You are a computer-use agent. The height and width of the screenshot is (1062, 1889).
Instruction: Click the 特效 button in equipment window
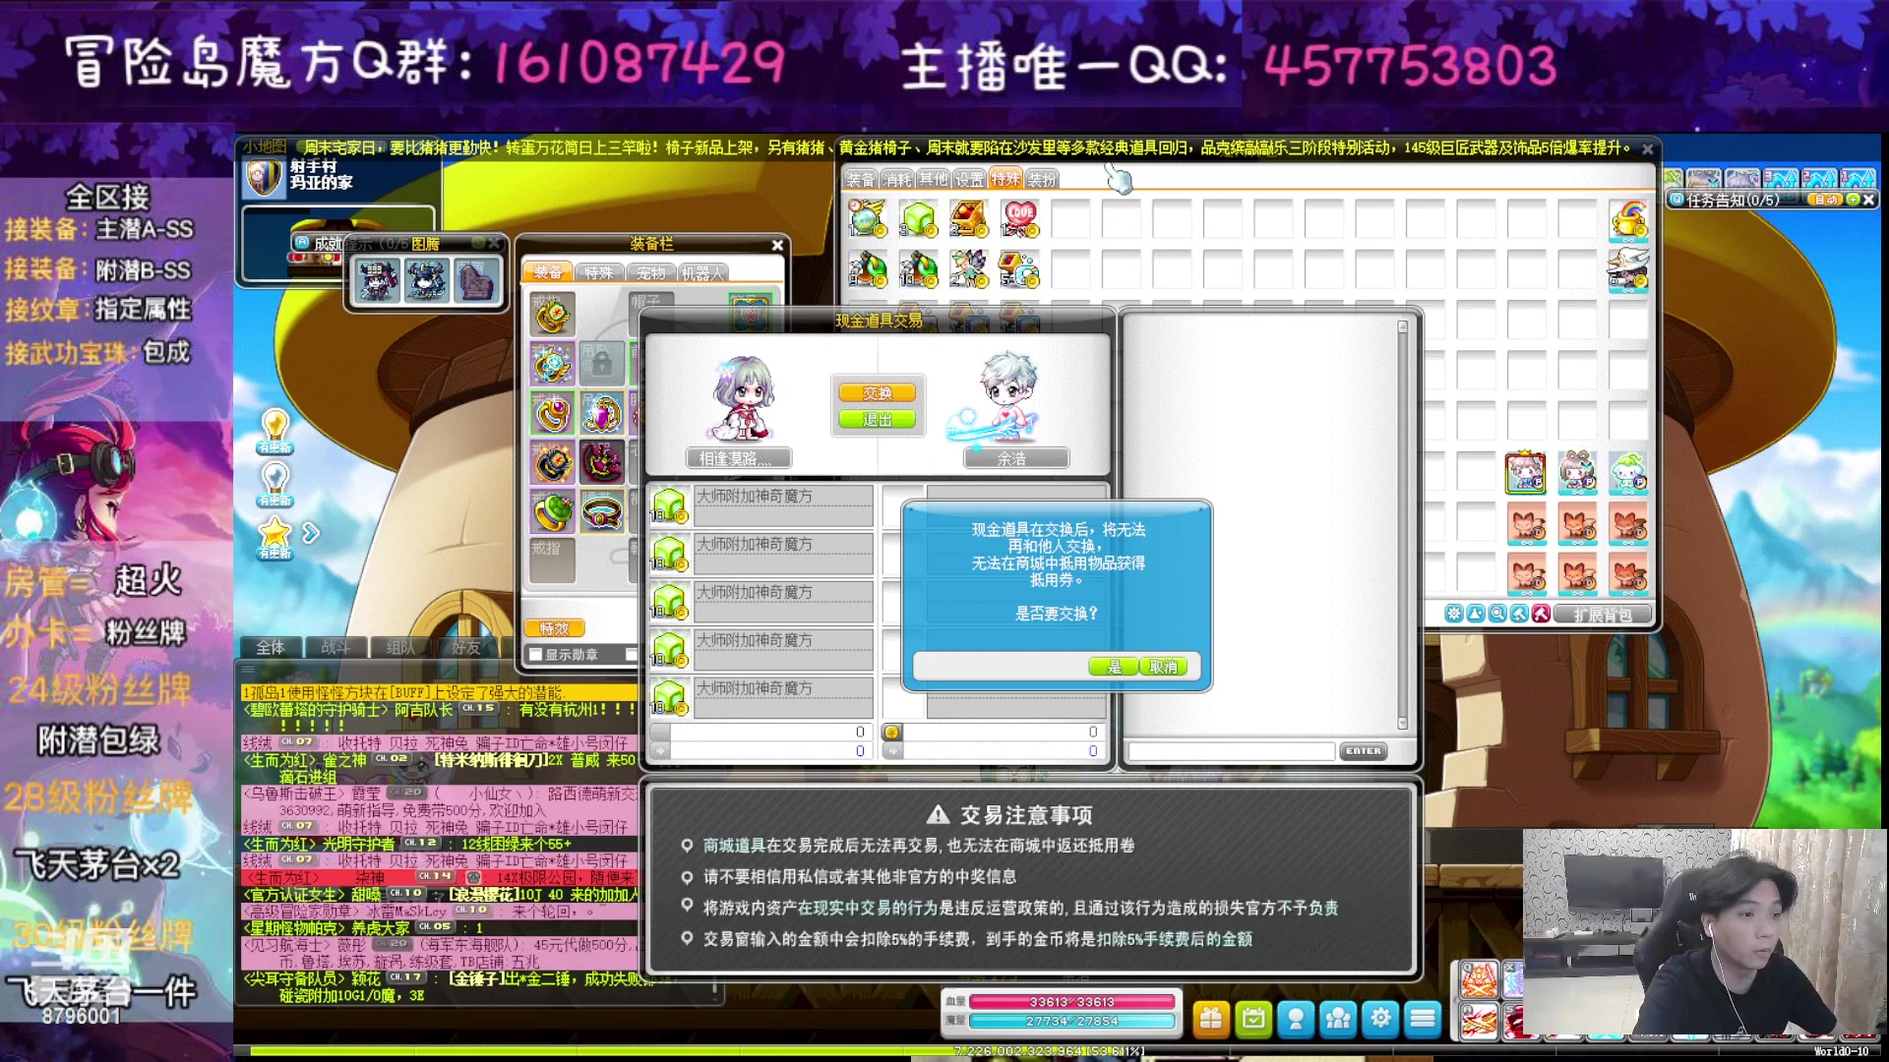click(x=554, y=628)
